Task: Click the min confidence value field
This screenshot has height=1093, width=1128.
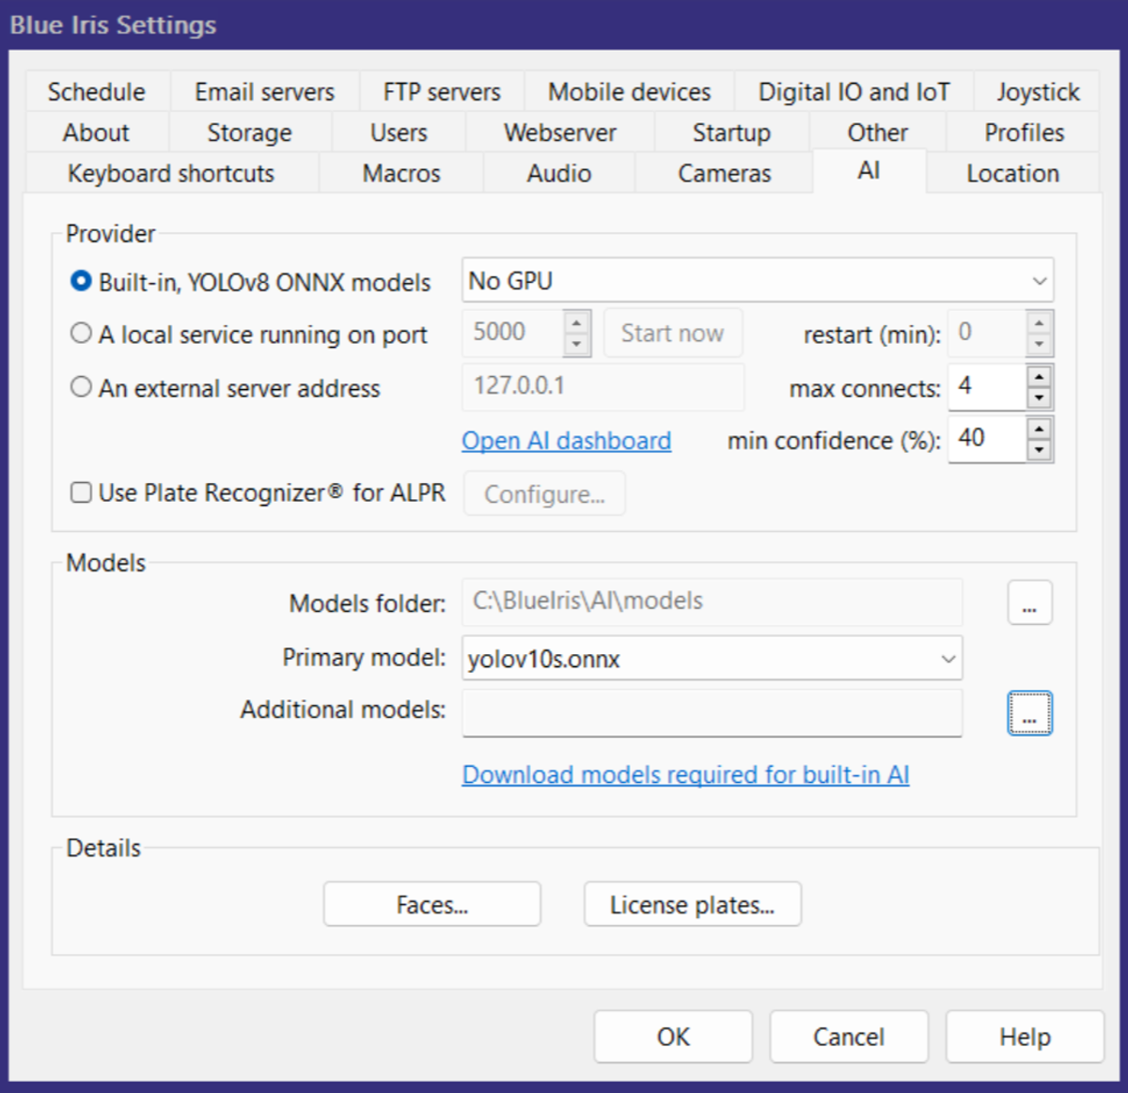Action: click(986, 439)
